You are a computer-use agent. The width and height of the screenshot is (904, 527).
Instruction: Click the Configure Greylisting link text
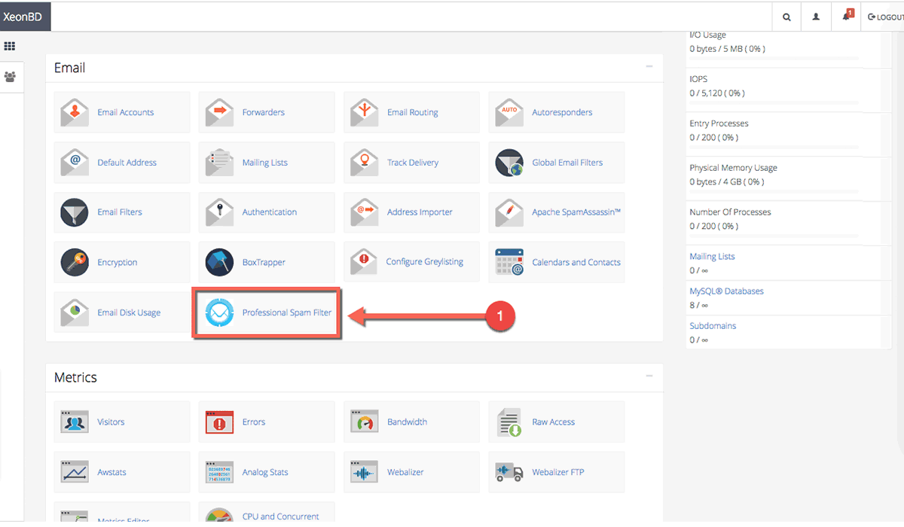(425, 262)
